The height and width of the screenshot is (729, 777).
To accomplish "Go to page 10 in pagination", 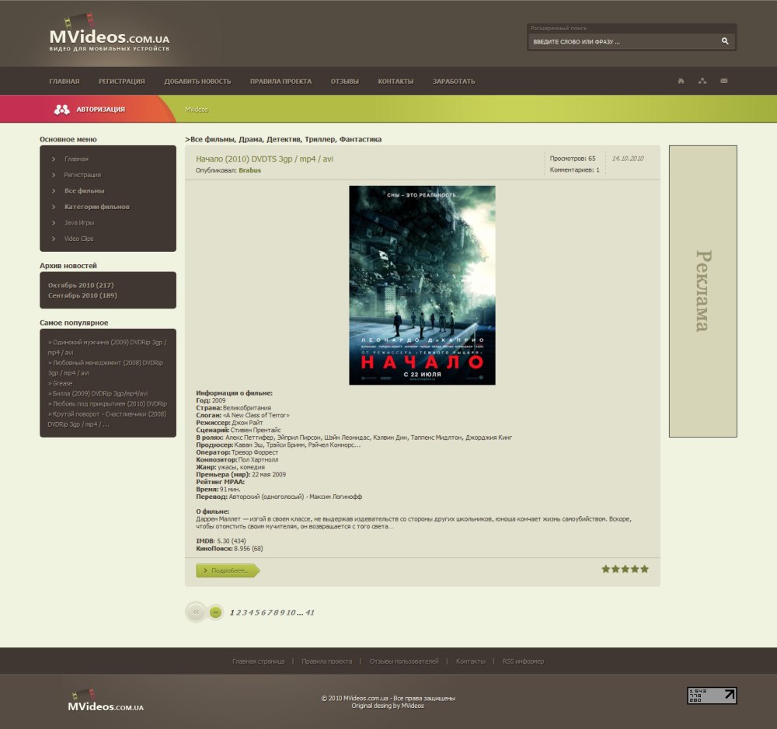I will point(291,612).
